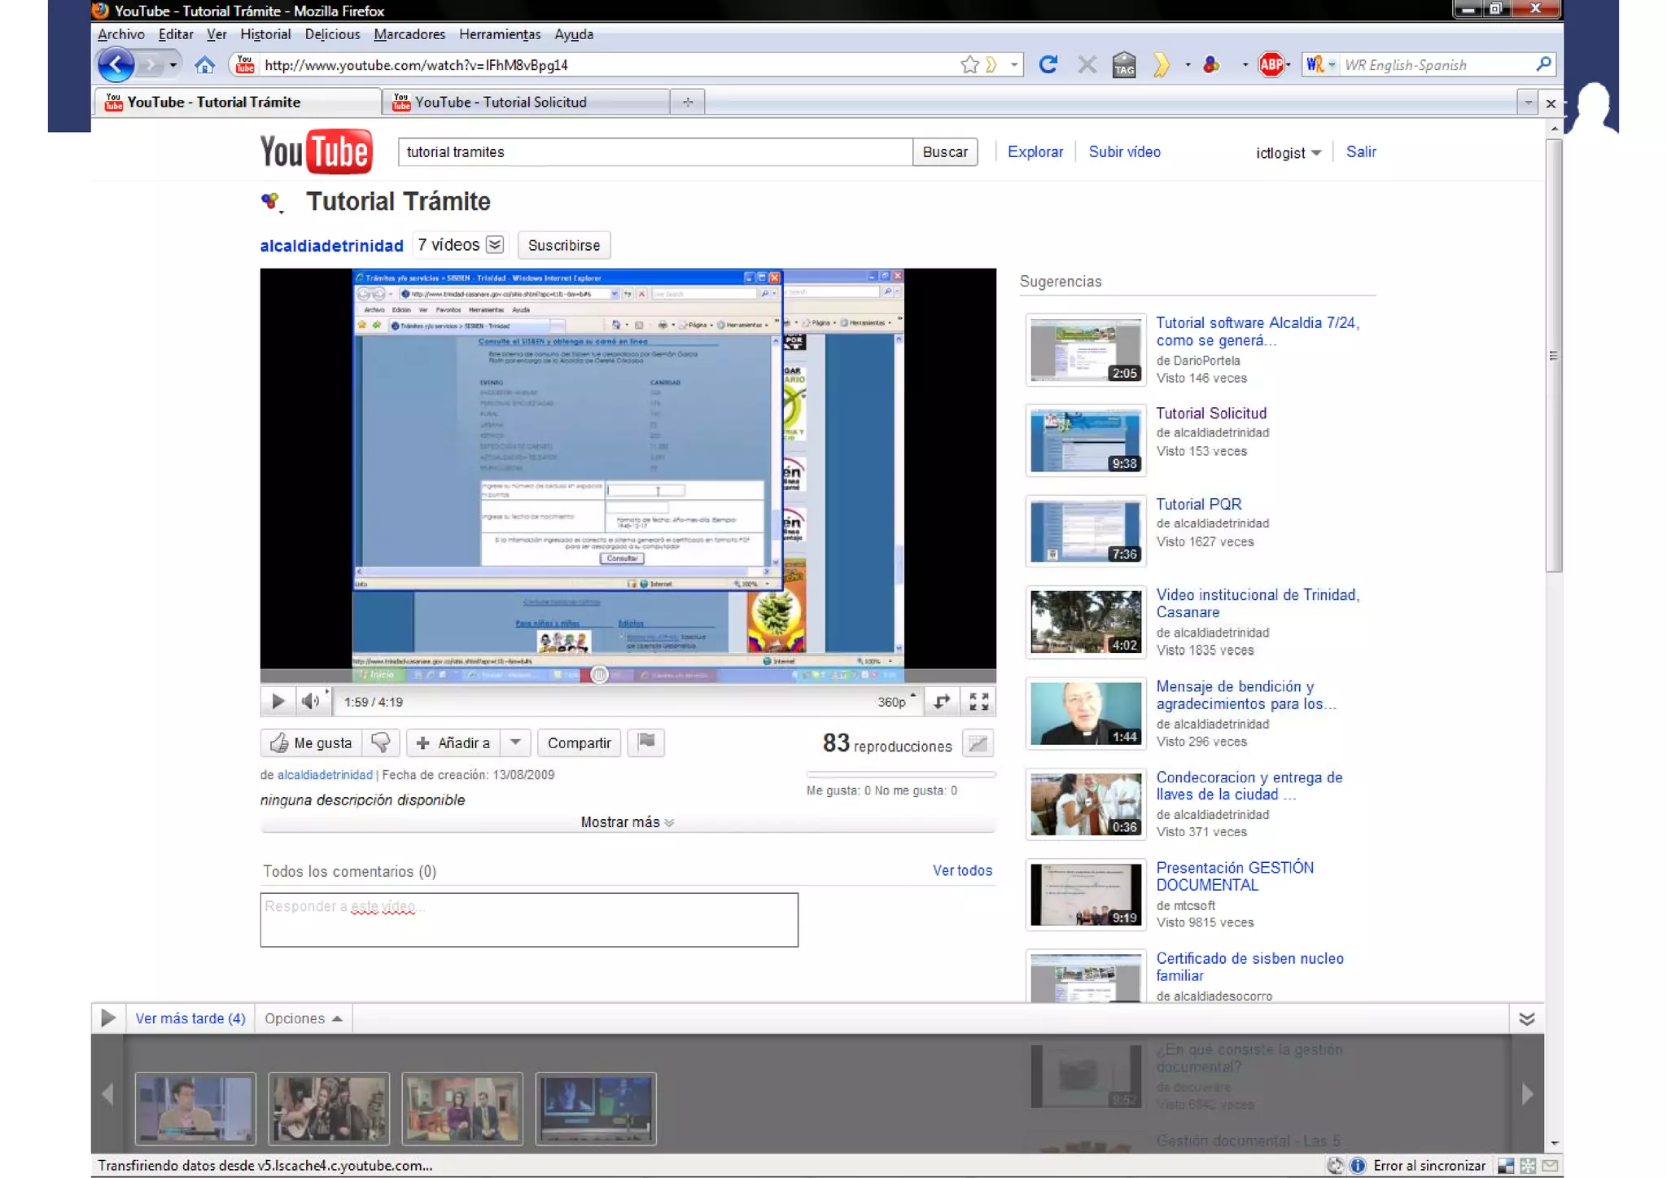
Task: Click the Delicious TAG toolbar icon
Action: click(1123, 64)
